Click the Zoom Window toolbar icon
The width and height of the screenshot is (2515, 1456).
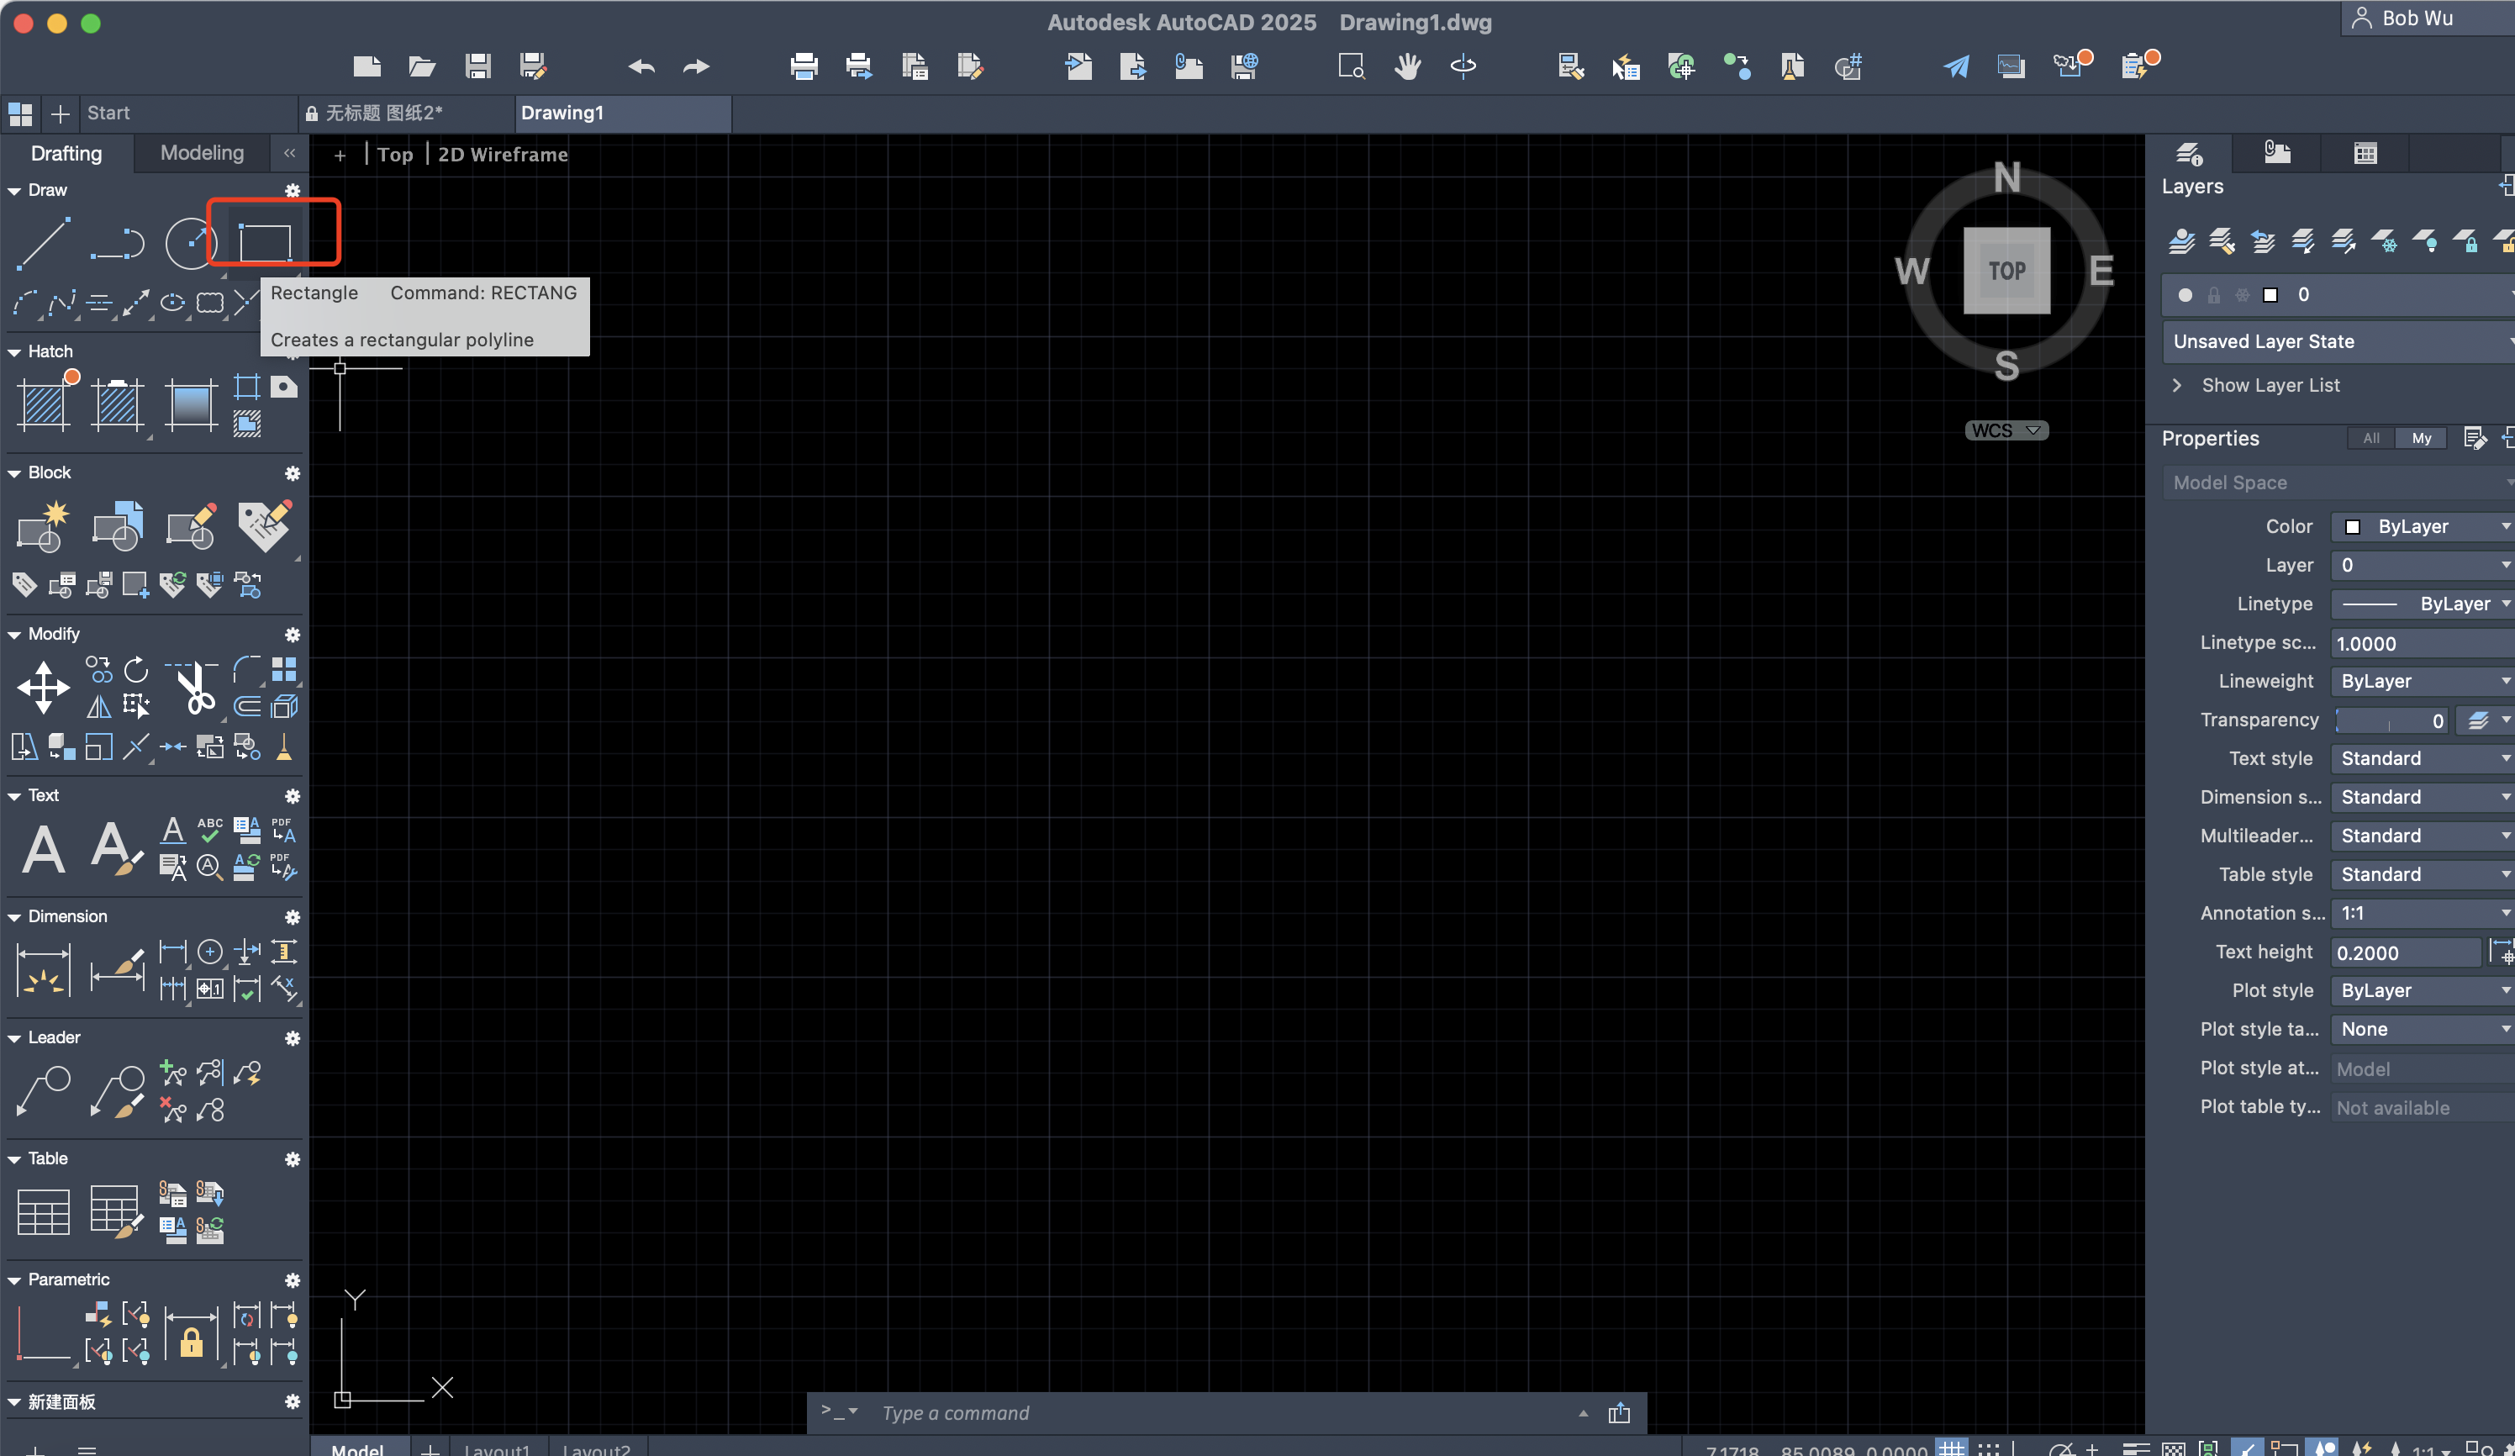coord(1352,67)
